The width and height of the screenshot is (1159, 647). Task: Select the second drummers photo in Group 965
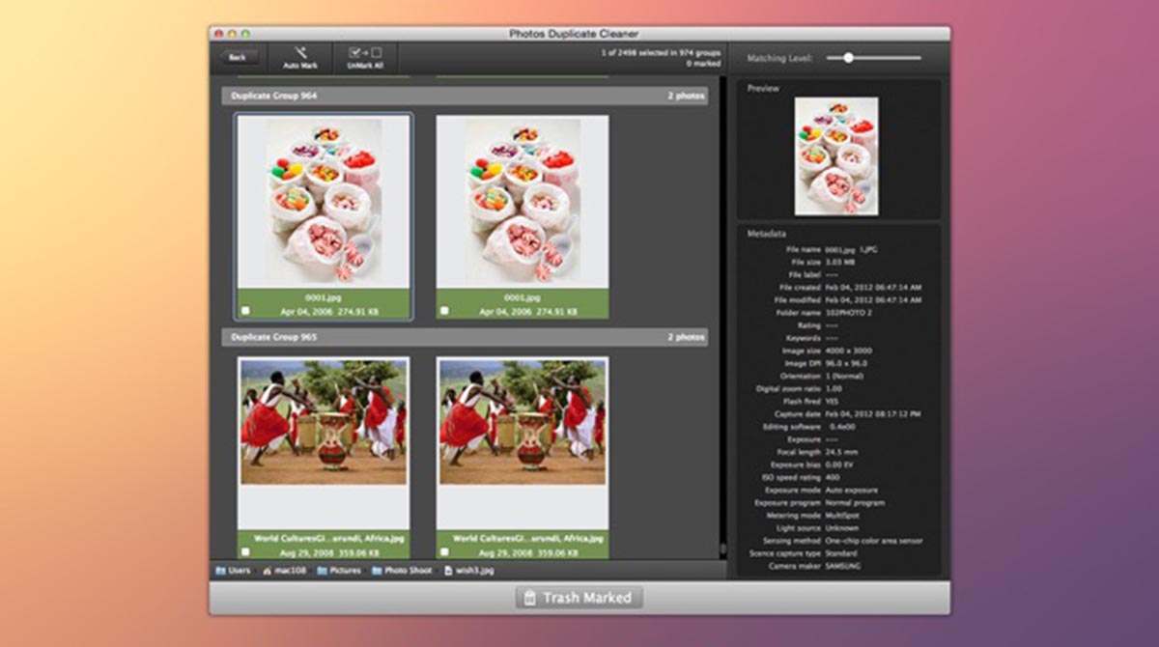[x=523, y=421]
